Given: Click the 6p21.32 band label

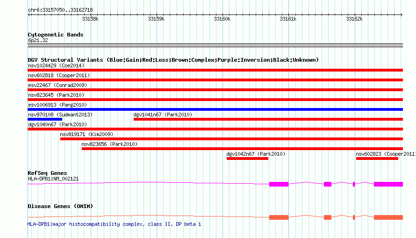Looking at the screenshot, I should (38, 40).
